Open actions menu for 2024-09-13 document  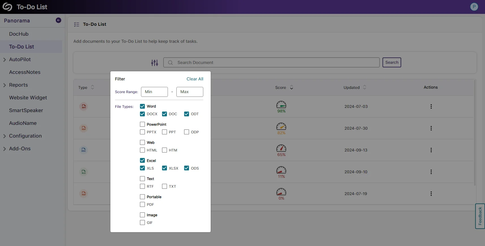click(431, 150)
